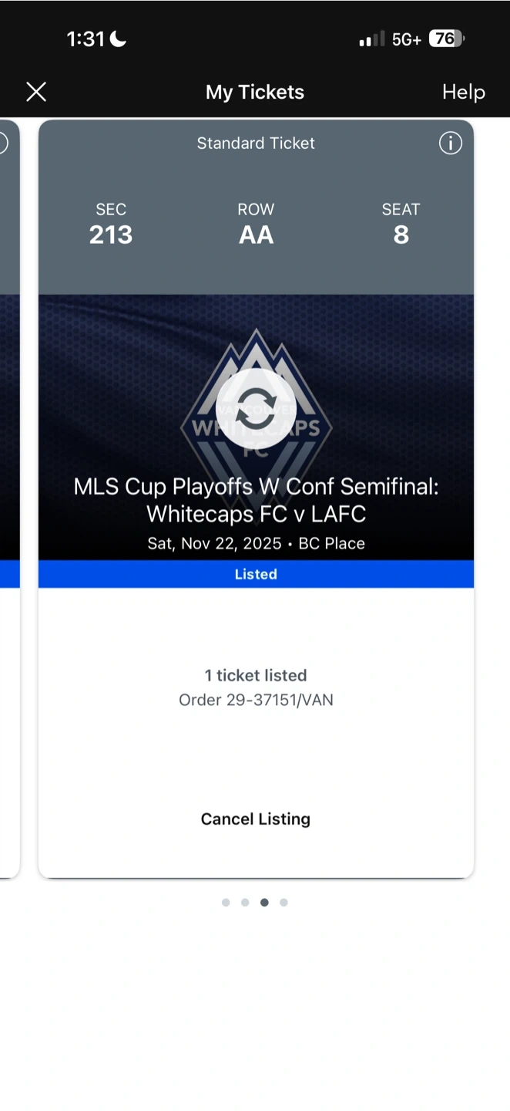Tap the blue Listed status bar
510x1111 pixels.
click(x=256, y=574)
